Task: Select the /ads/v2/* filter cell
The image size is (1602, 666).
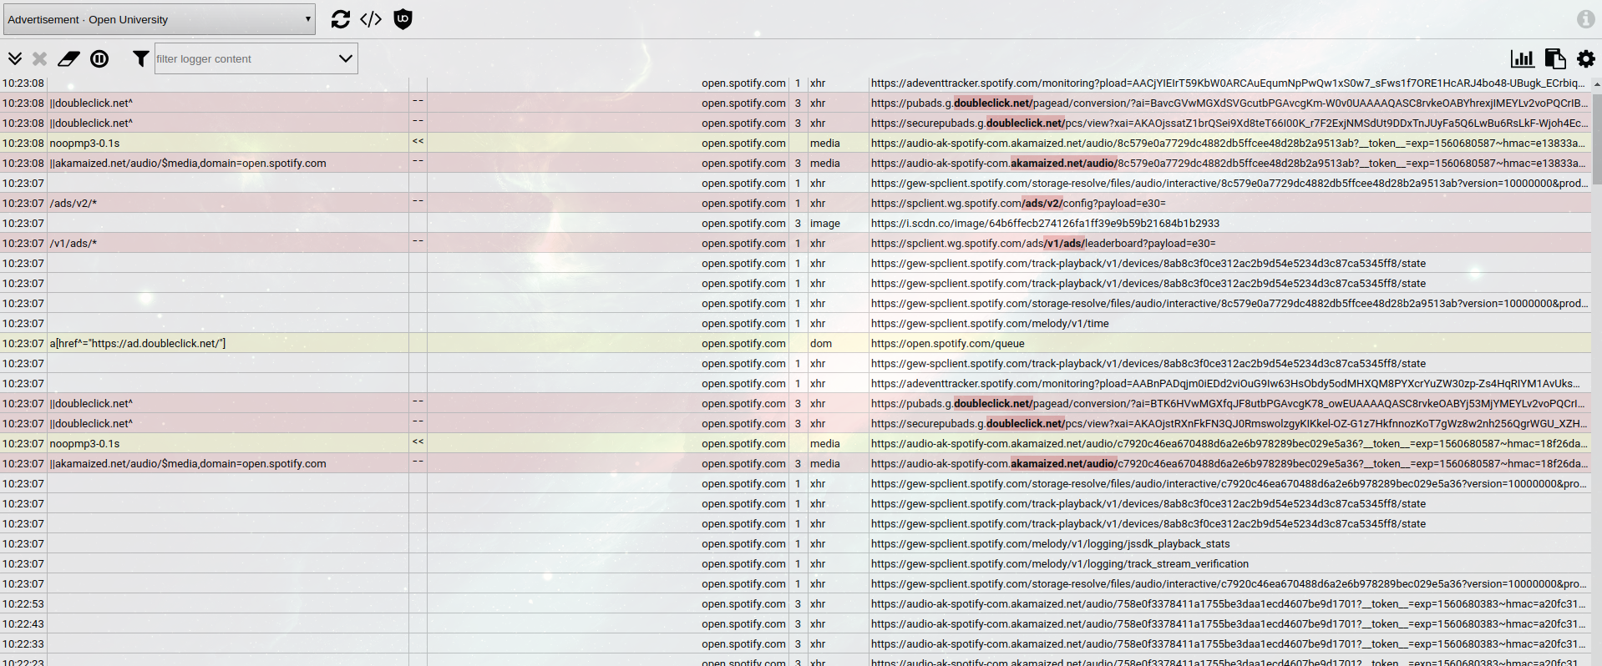Action: 228,203
